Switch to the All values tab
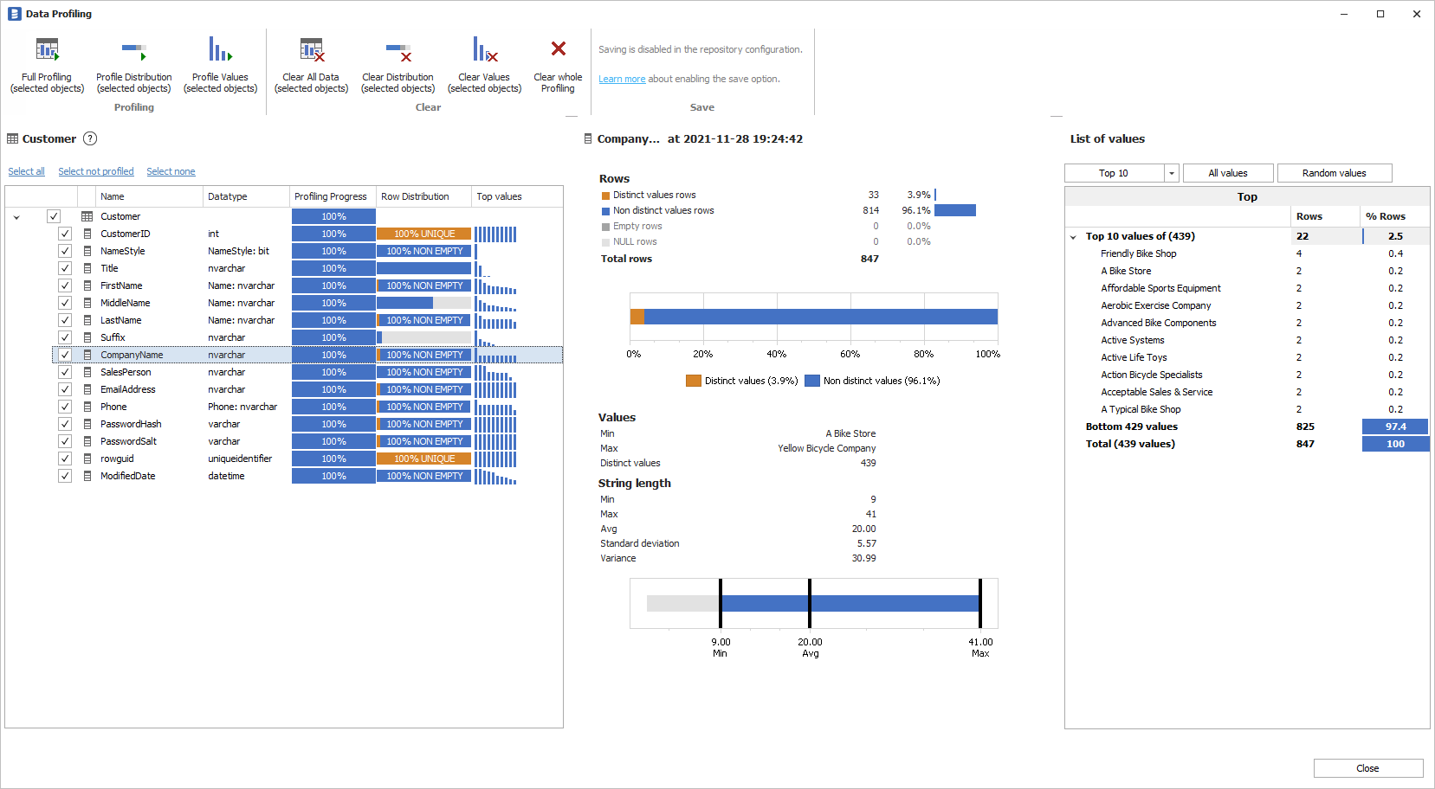 (1227, 173)
